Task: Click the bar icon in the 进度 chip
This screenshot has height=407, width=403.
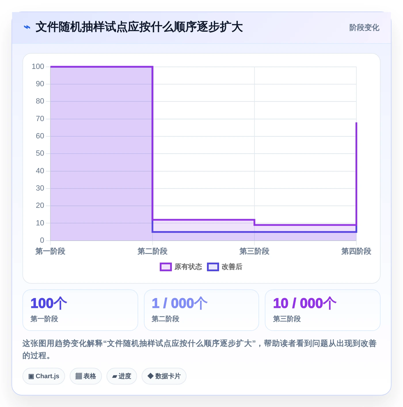Action: pyautogui.click(x=115, y=376)
